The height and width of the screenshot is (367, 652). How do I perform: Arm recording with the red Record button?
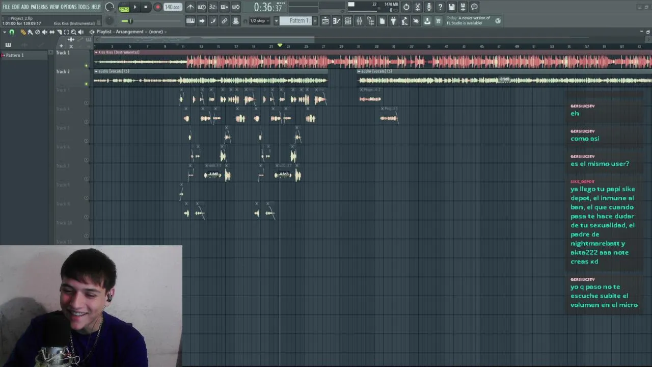[x=157, y=7]
